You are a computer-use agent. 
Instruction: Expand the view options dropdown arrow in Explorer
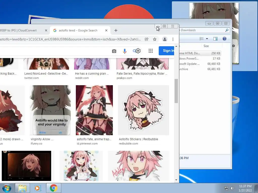(207, 39)
